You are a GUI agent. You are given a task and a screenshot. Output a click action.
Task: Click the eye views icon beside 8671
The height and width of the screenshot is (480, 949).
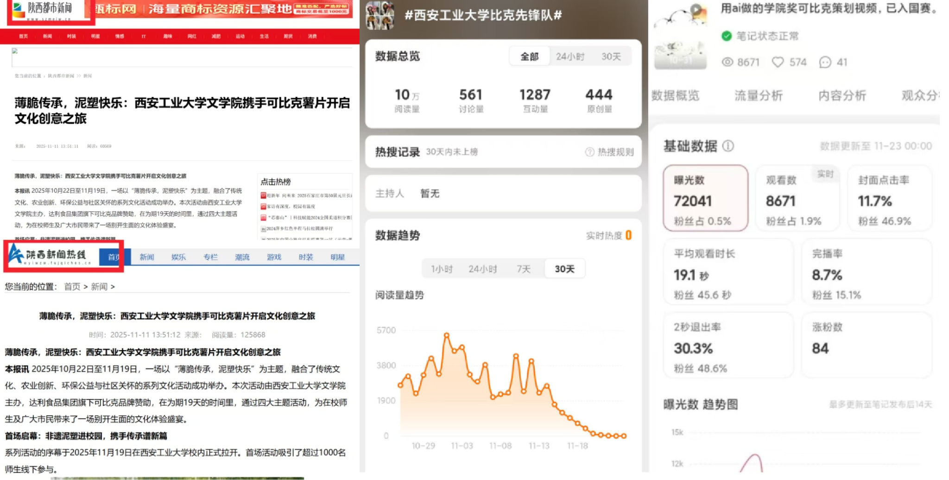coord(728,62)
